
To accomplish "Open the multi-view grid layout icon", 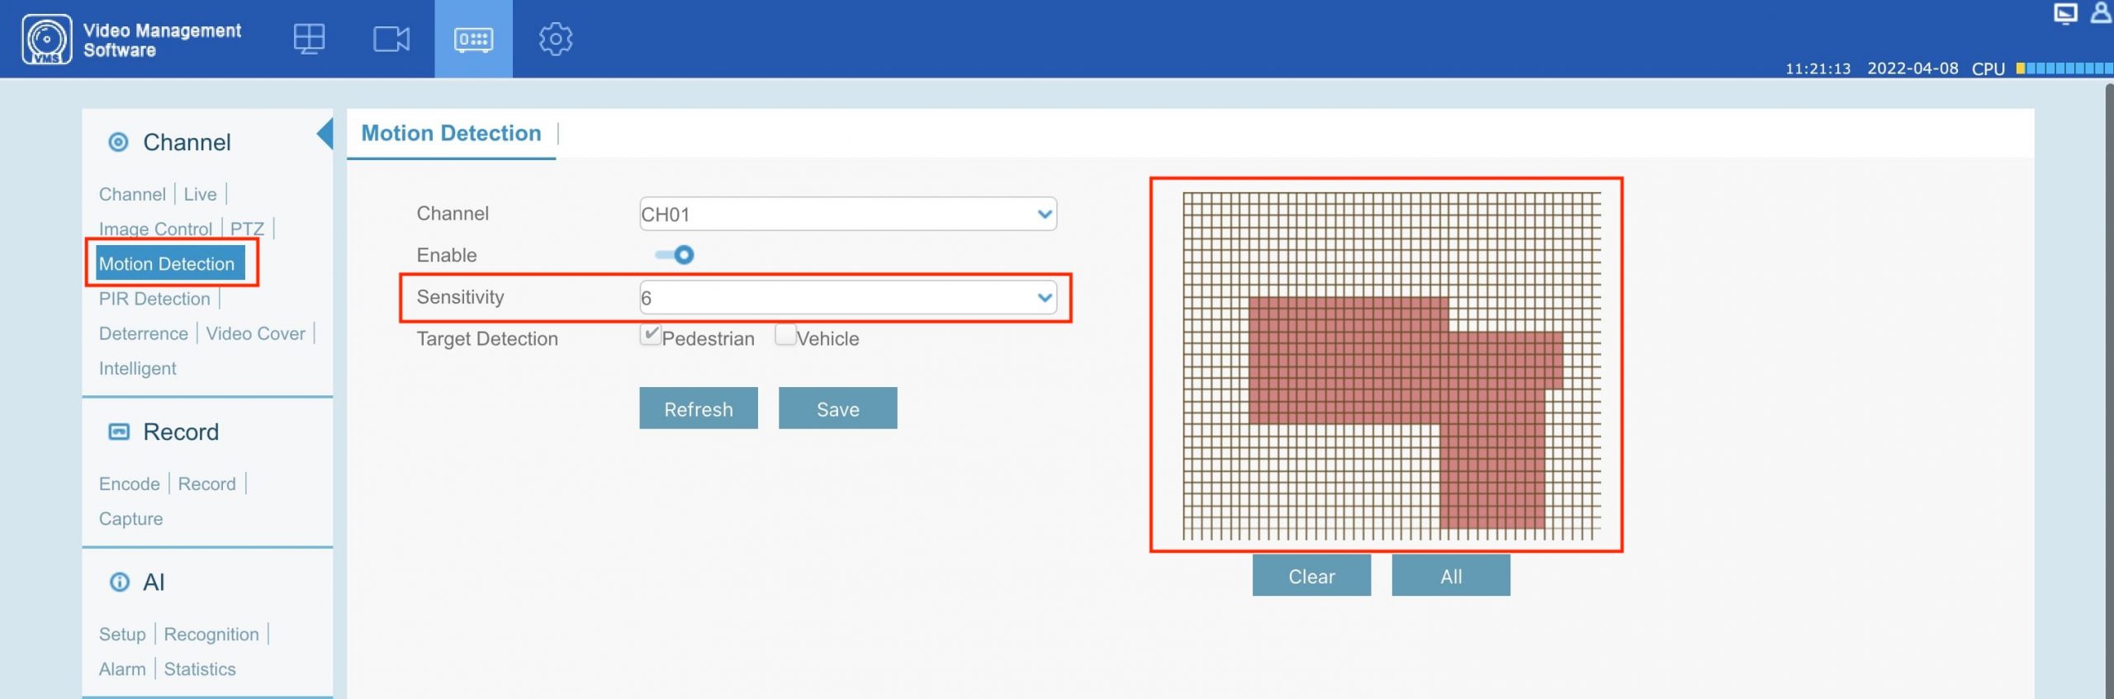I will (309, 39).
